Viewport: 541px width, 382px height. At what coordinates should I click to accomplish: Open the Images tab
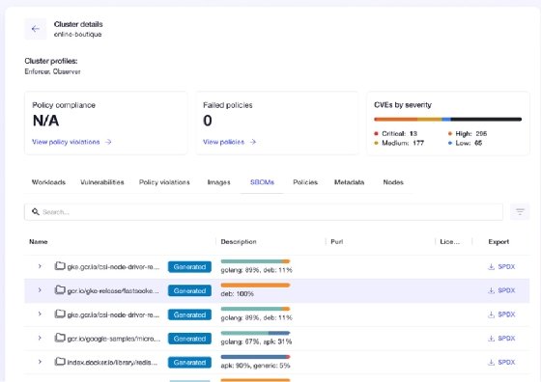(x=218, y=182)
